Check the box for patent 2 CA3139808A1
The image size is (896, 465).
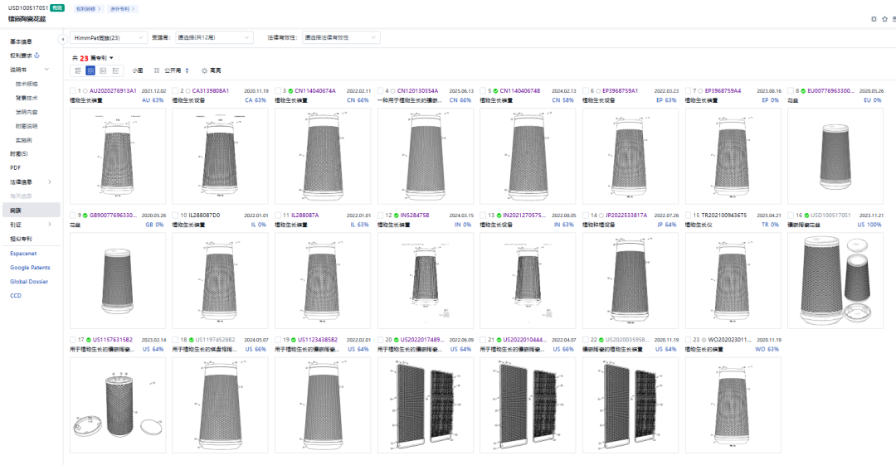pos(175,91)
